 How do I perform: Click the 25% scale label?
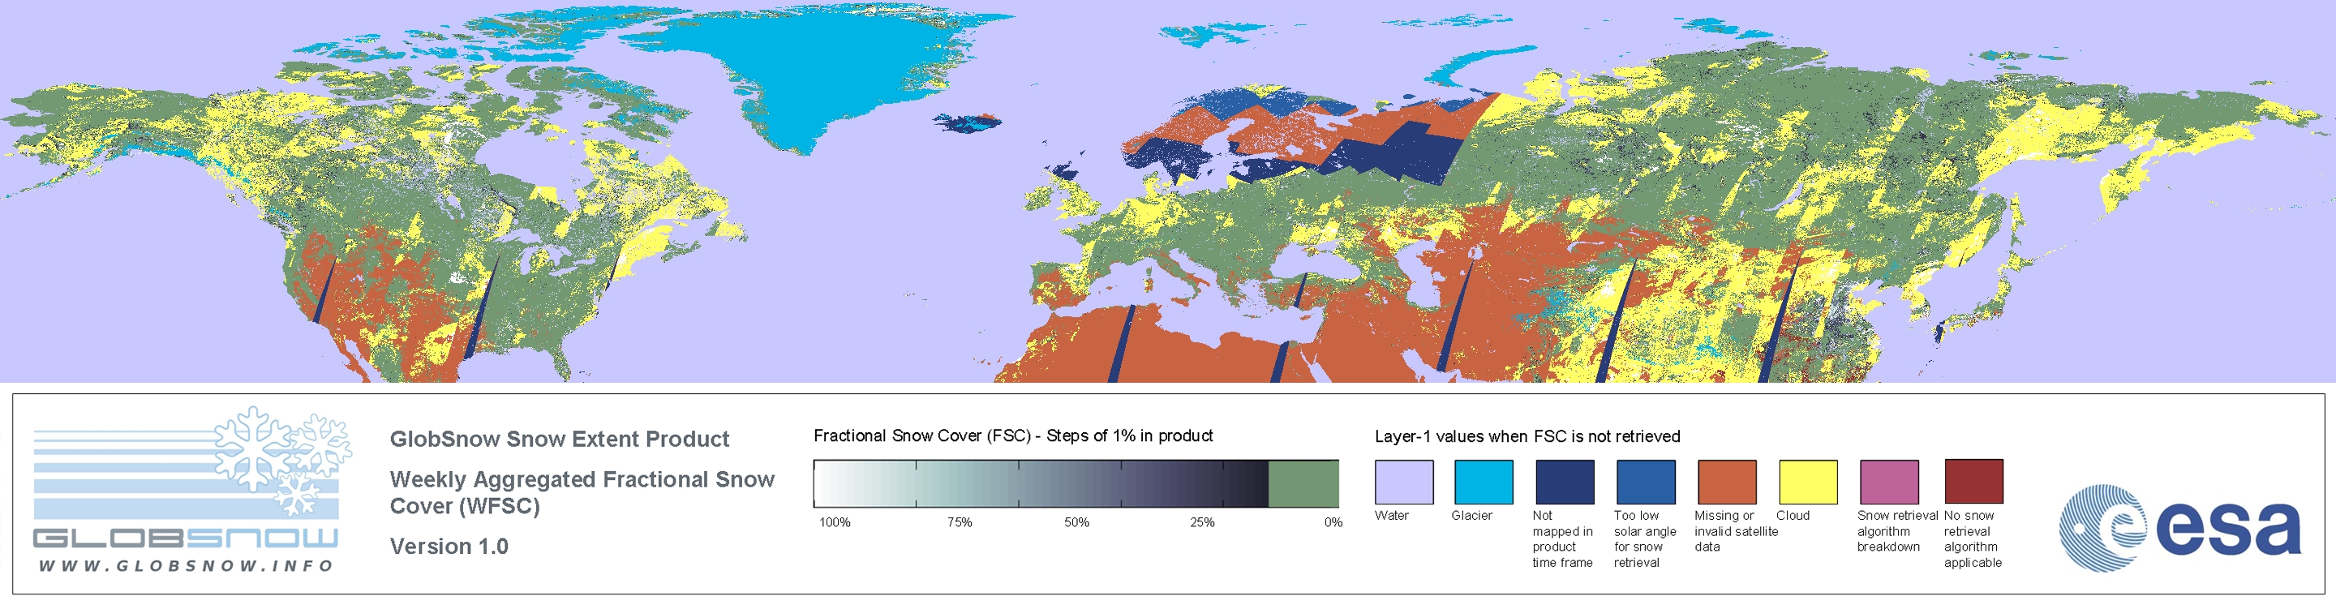pyautogui.click(x=1202, y=522)
